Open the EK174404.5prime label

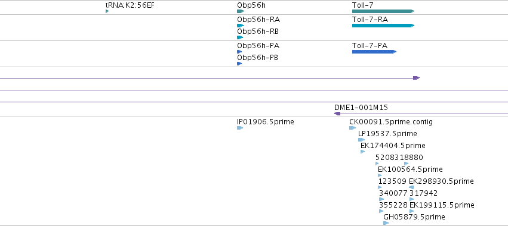[x=393, y=146]
